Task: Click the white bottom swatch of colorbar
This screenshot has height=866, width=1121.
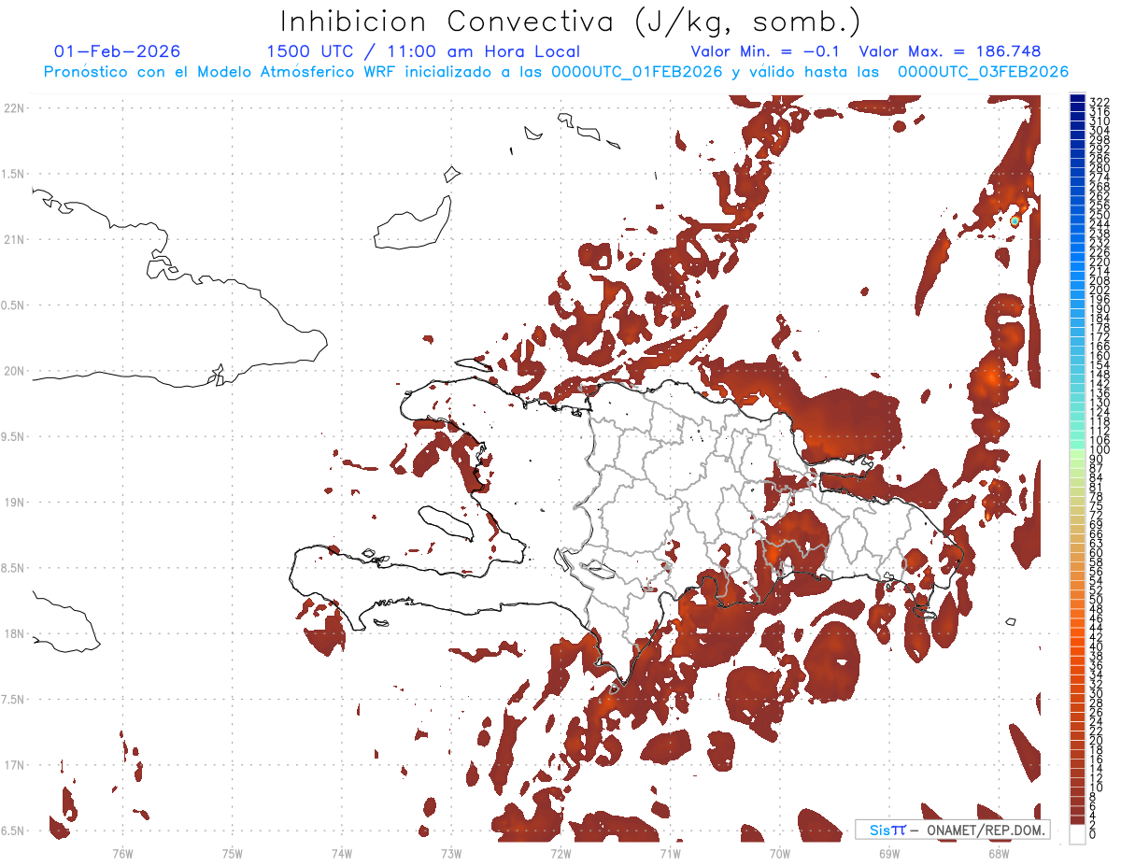Action: click(x=1077, y=834)
